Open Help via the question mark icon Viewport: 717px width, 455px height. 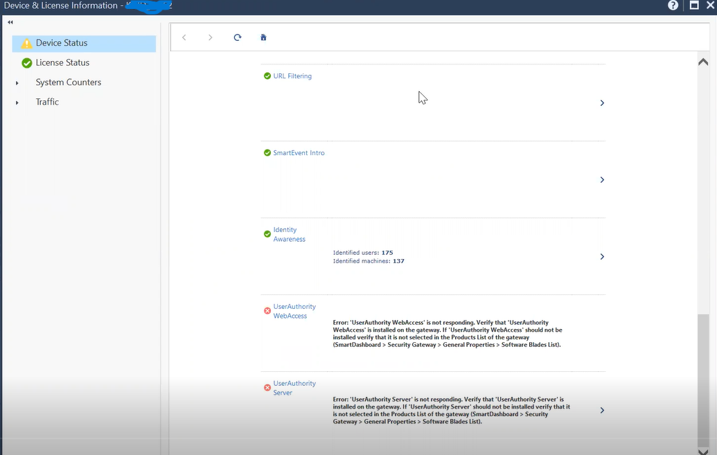tap(672, 6)
